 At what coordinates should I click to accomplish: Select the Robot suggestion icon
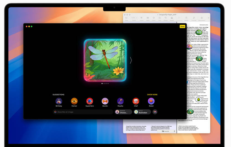pyautogui.click(x=151, y=101)
